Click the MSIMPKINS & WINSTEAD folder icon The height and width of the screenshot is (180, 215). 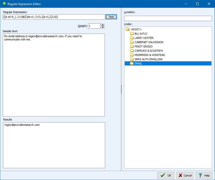pos(132,55)
